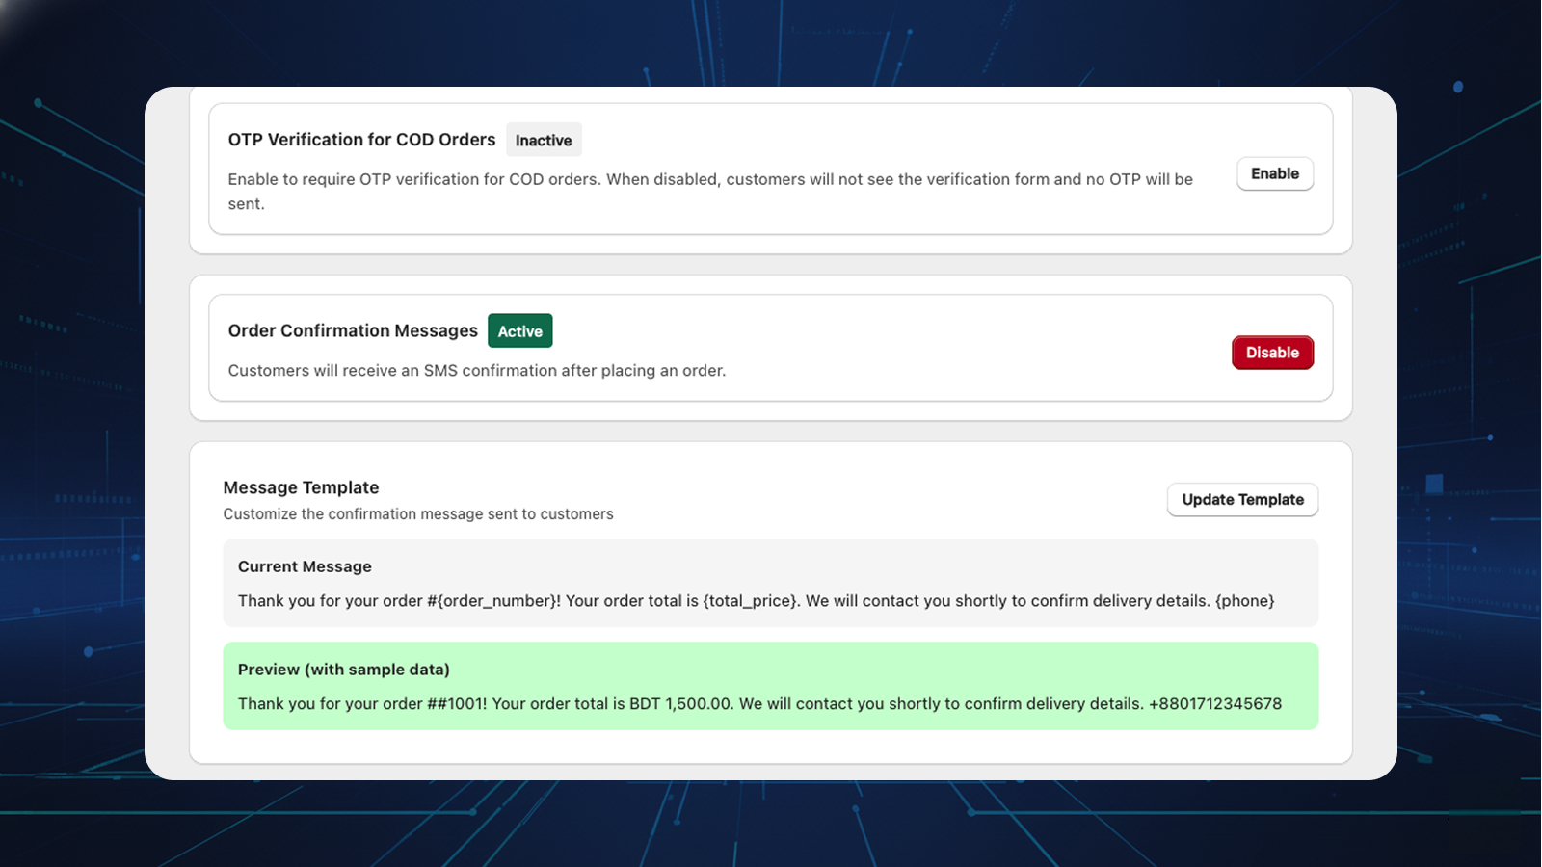Viewport: 1542px width, 867px height.
Task: Click the {total_price} placeholder text
Action: (748, 600)
